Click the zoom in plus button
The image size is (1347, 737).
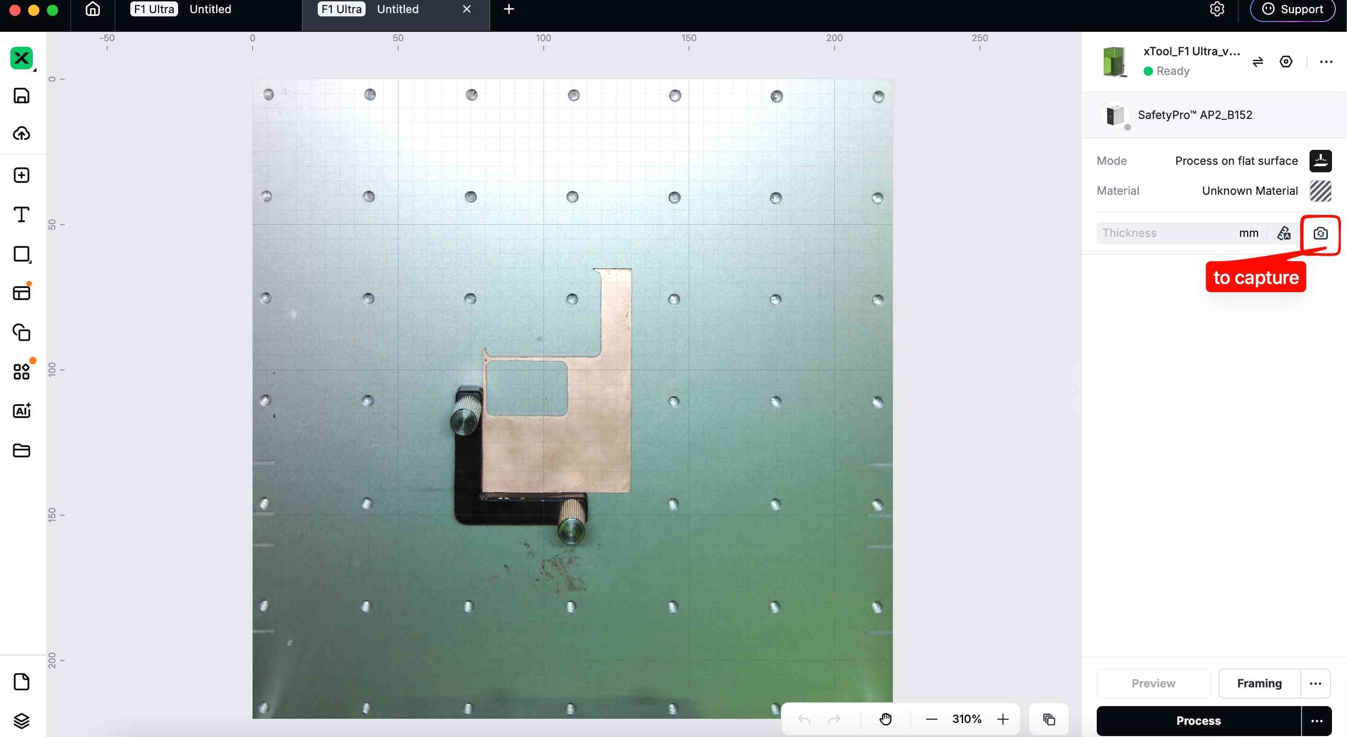tap(1003, 719)
